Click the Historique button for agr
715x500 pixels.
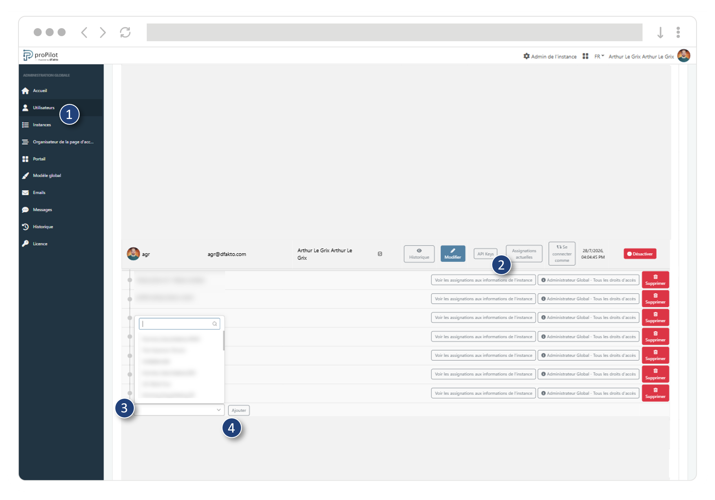pos(419,254)
